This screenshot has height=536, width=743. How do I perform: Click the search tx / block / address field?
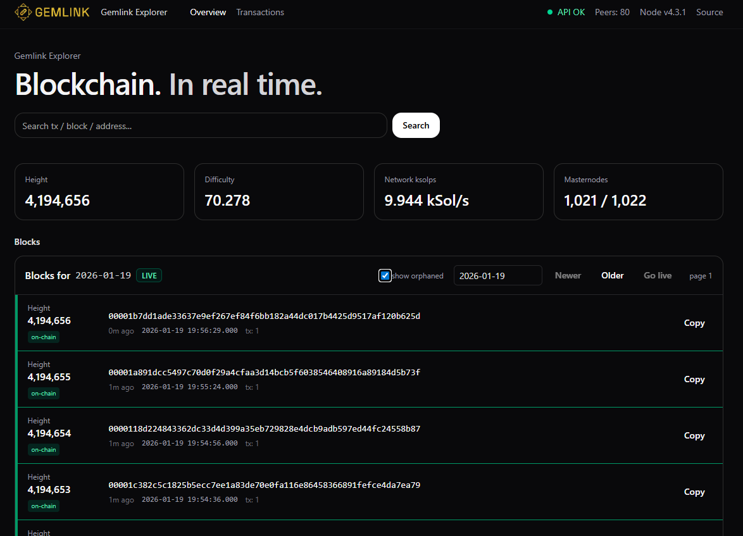point(201,125)
